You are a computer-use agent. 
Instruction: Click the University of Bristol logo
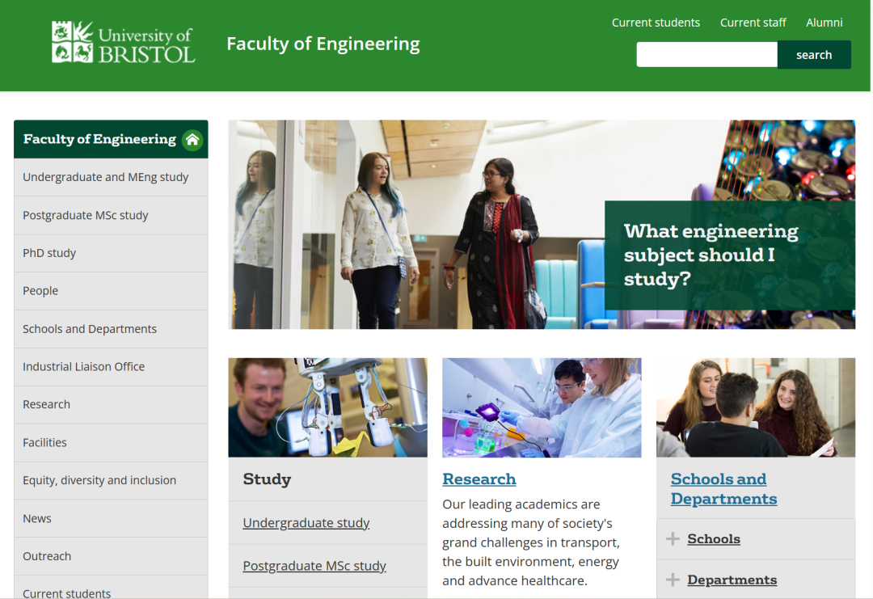tap(124, 43)
